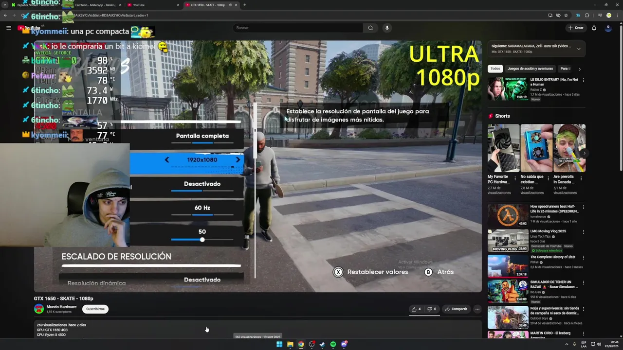Bookmark this page with the star icon
623x350 pixels.
pyautogui.click(x=566, y=15)
